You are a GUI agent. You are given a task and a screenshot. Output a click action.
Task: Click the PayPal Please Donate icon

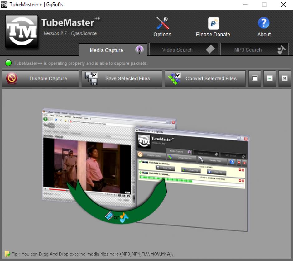[x=214, y=23]
